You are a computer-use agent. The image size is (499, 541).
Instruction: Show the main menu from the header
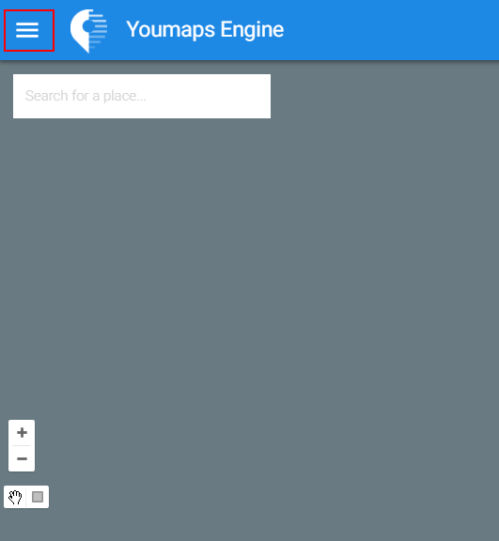(x=27, y=30)
